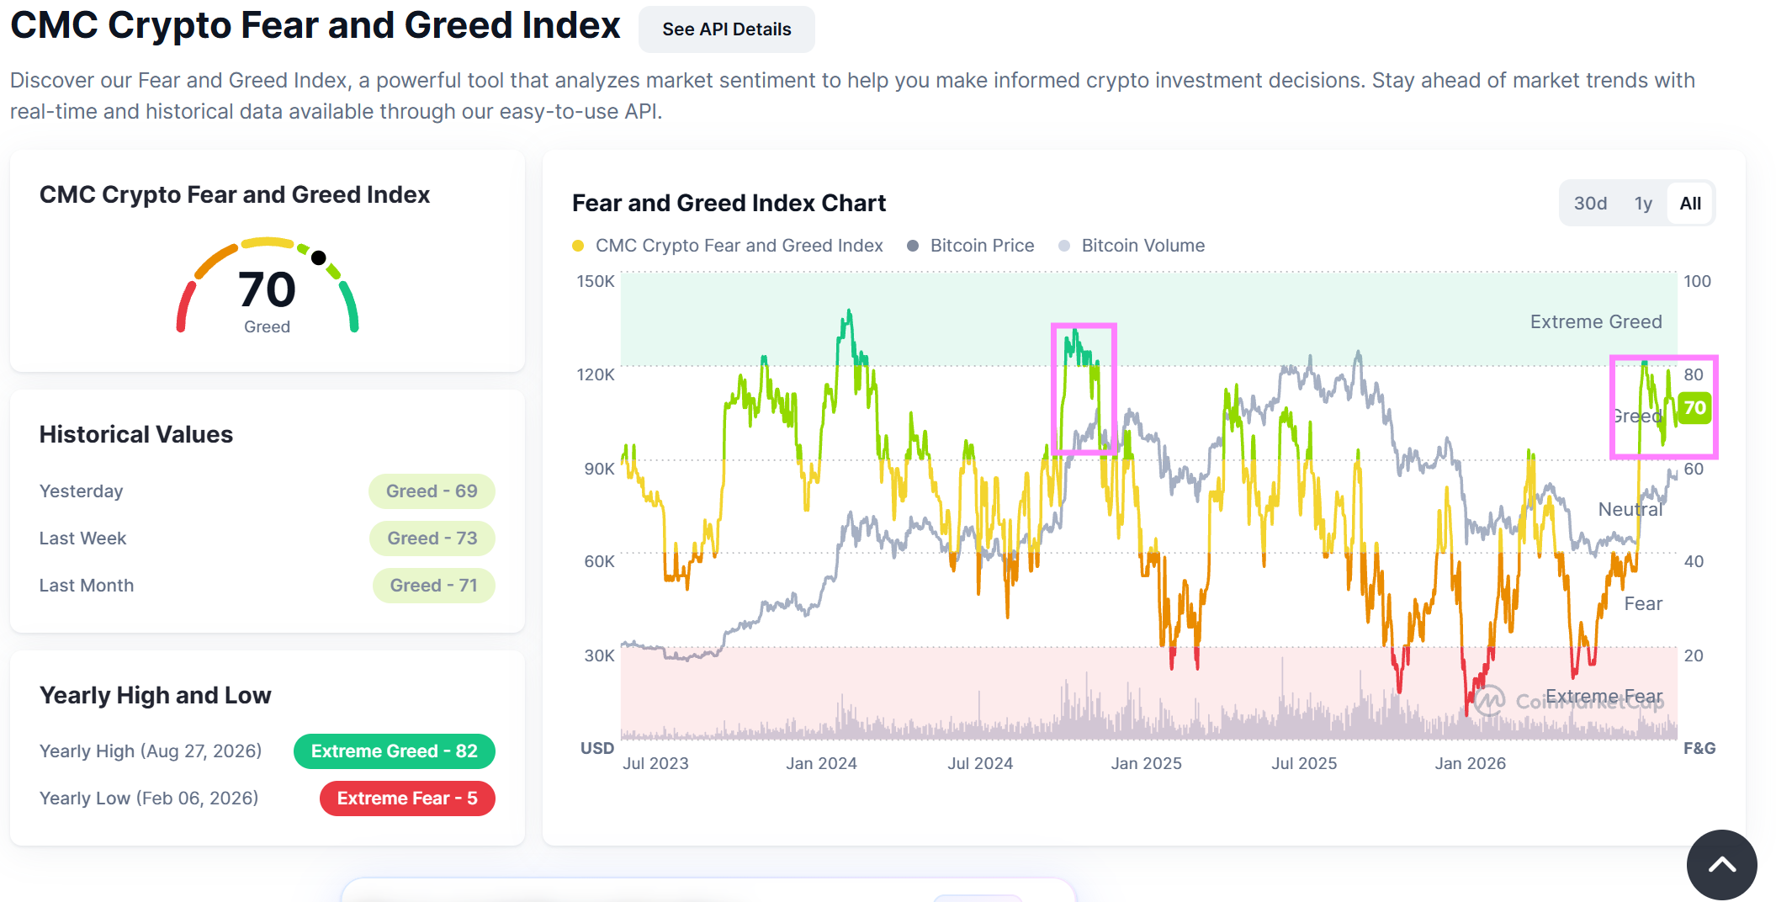Click the Greed - 73 last week badge
This screenshot has height=902, width=1776.
click(x=432, y=539)
